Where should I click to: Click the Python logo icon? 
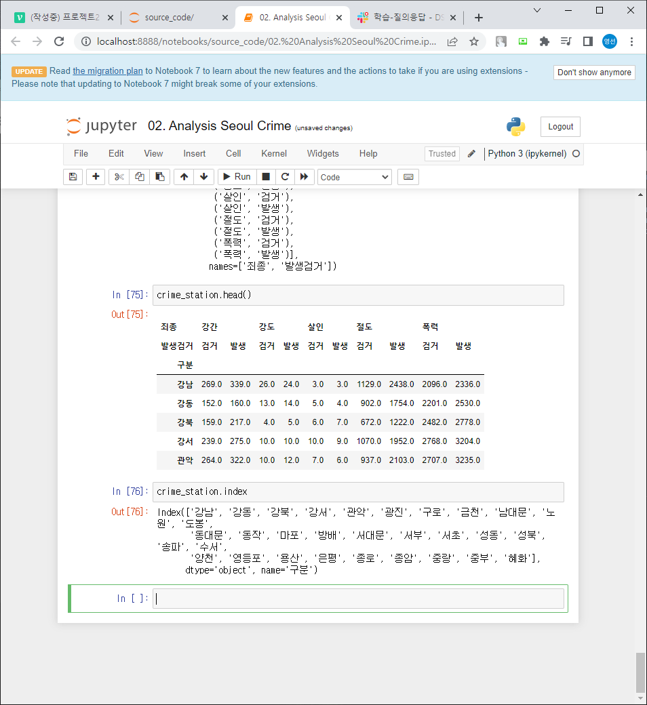[515, 127]
